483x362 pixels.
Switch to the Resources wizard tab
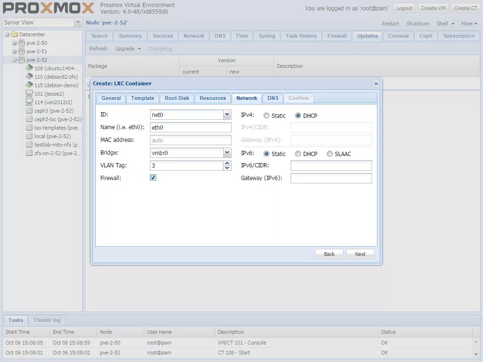(213, 98)
